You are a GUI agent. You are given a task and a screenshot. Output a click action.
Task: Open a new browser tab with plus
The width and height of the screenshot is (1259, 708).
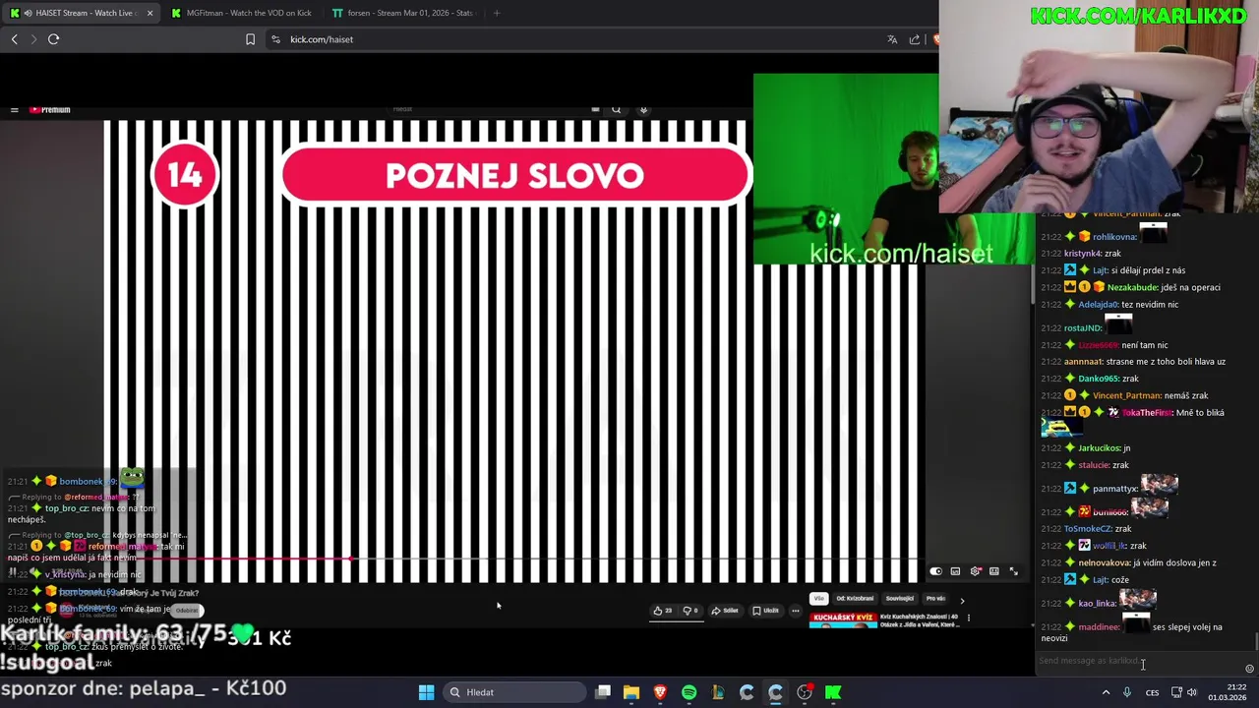click(497, 13)
